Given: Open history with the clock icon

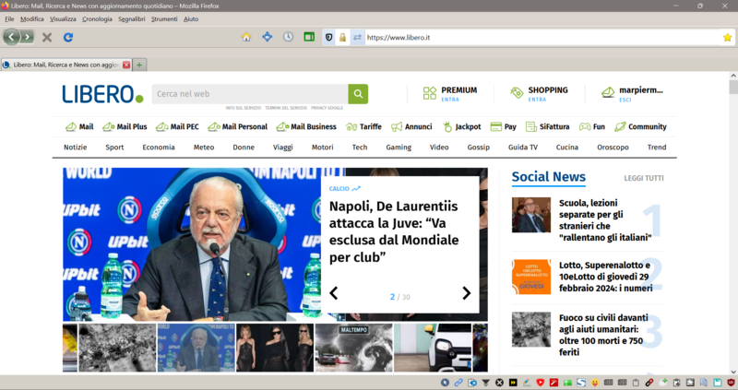Looking at the screenshot, I should pyautogui.click(x=288, y=37).
